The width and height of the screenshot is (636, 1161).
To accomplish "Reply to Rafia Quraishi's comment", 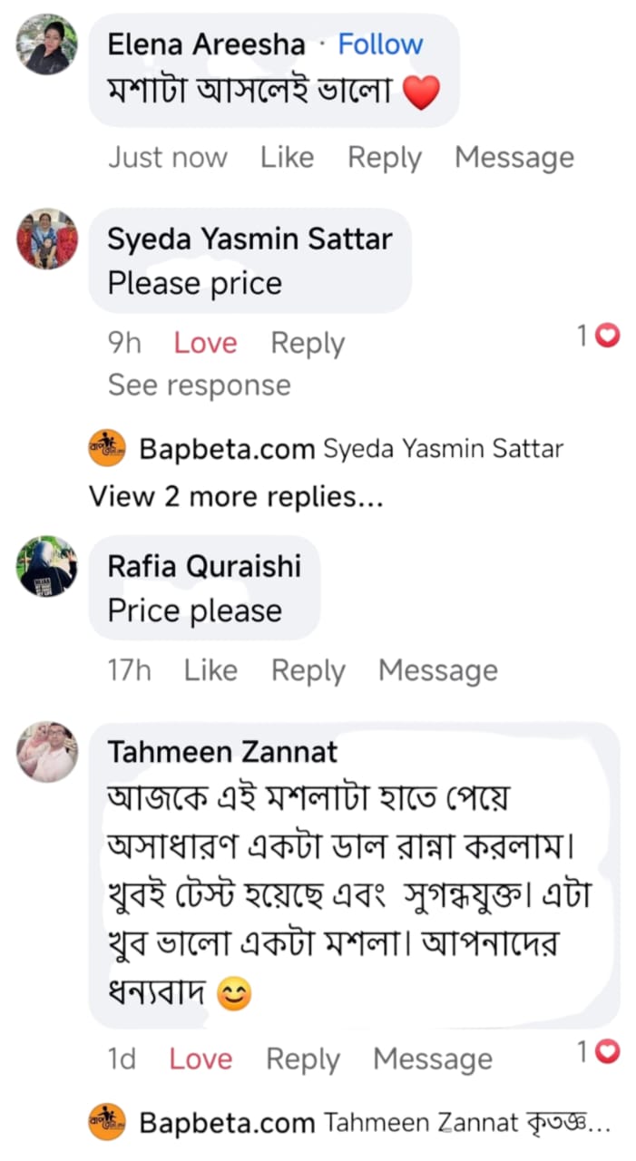I will point(308,670).
